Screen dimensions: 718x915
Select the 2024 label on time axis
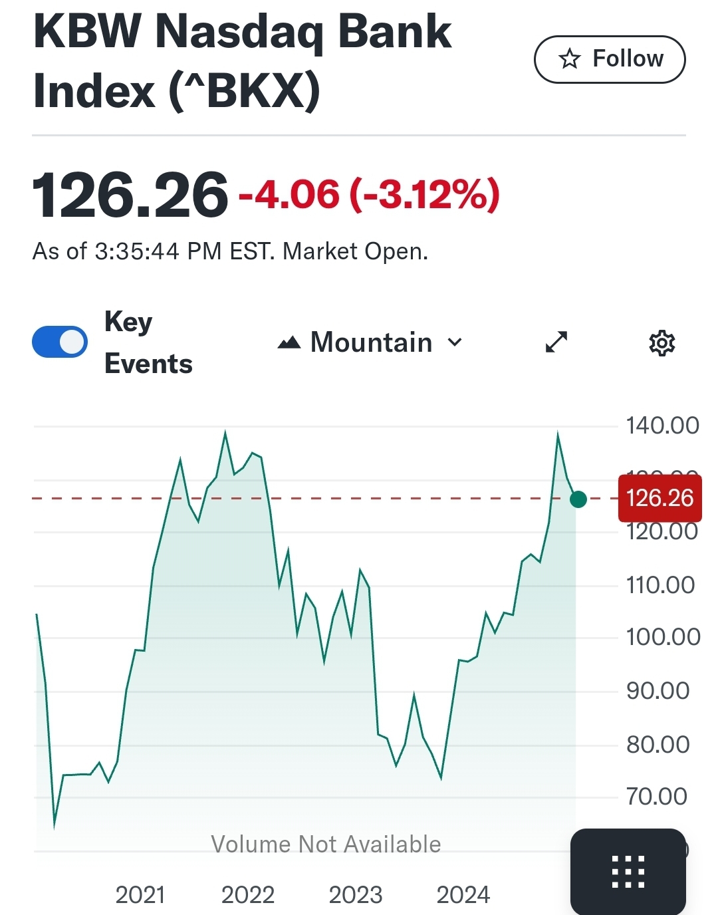pos(463,895)
